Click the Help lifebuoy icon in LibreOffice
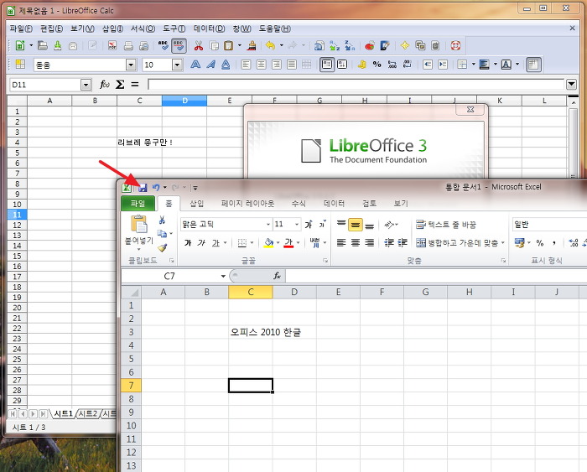The height and width of the screenshot is (472, 587). pyautogui.click(x=455, y=45)
